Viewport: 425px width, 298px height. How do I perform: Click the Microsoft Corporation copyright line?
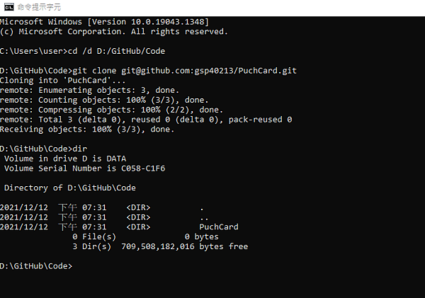pos(114,32)
